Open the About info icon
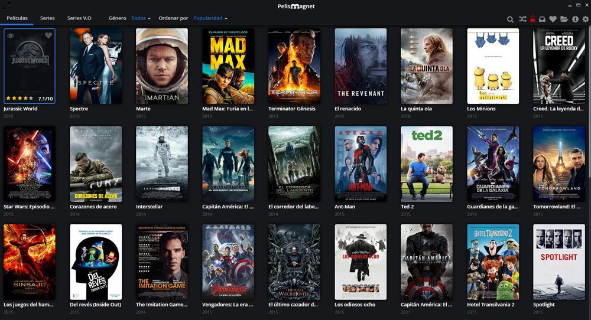Viewport: 591px width, 320px height. coord(575,19)
